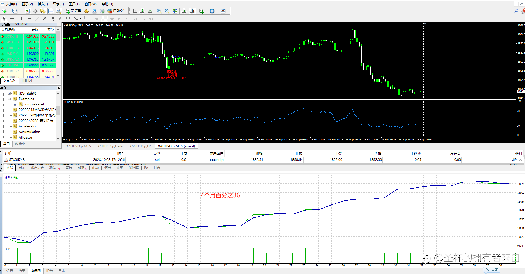Open the 工具(T) menu
Viewport: 525px width, 274px height.
[74, 4]
